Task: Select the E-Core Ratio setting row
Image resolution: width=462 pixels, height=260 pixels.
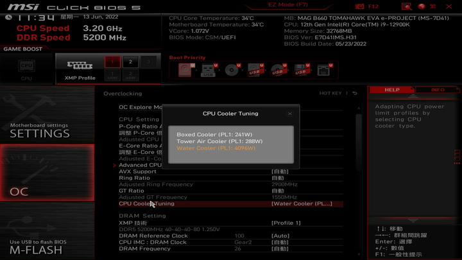Action: point(141,146)
